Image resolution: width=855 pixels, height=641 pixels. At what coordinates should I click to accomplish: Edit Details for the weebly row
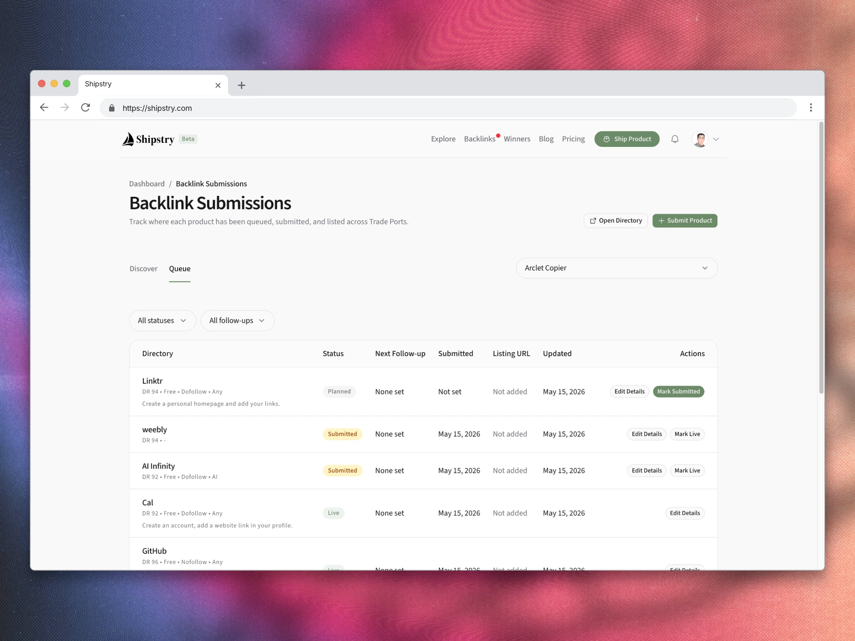(647, 434)
